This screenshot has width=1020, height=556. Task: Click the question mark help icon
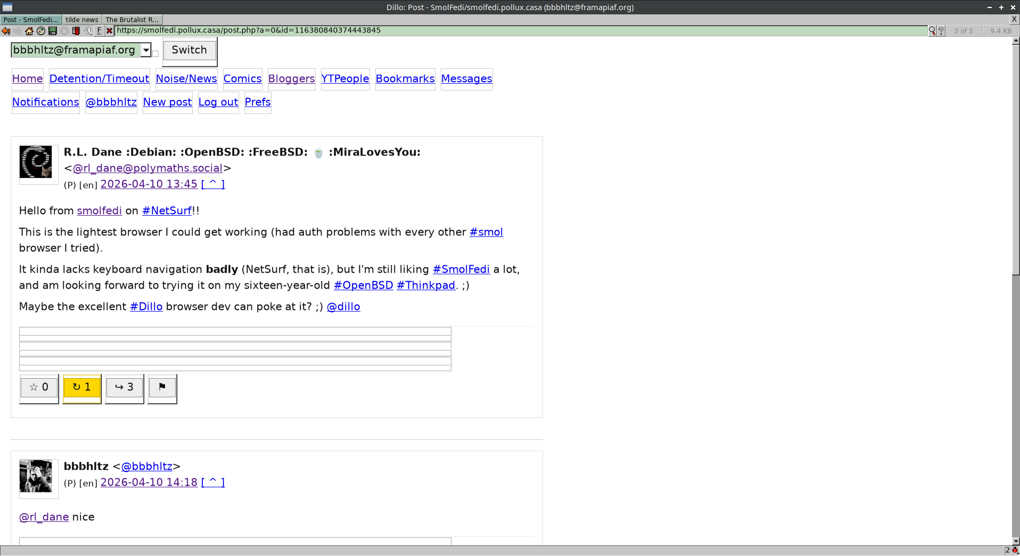941,31
